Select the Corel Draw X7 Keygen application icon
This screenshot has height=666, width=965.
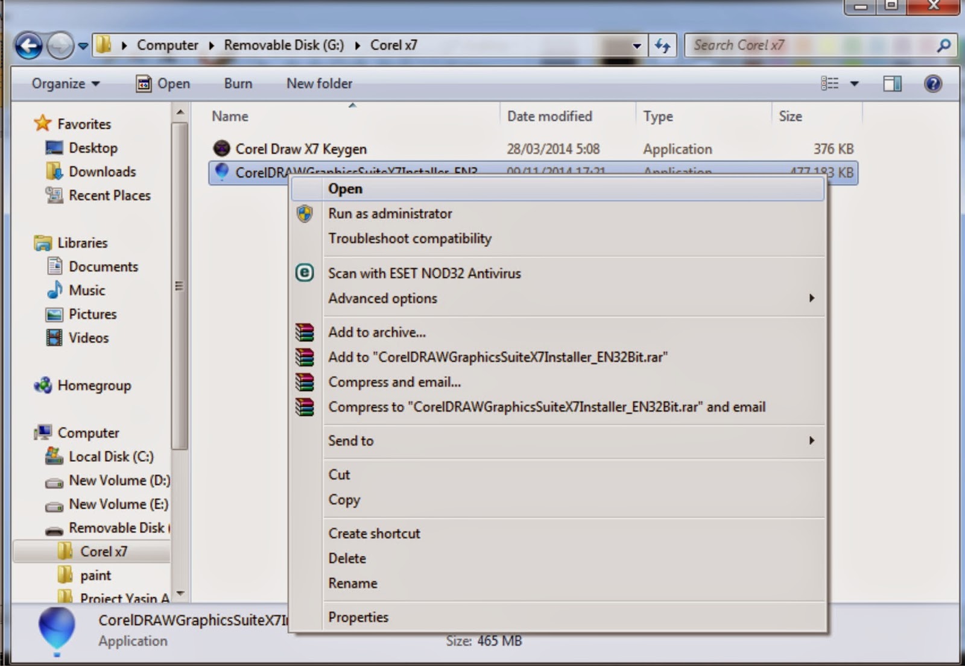pos(223,148)
